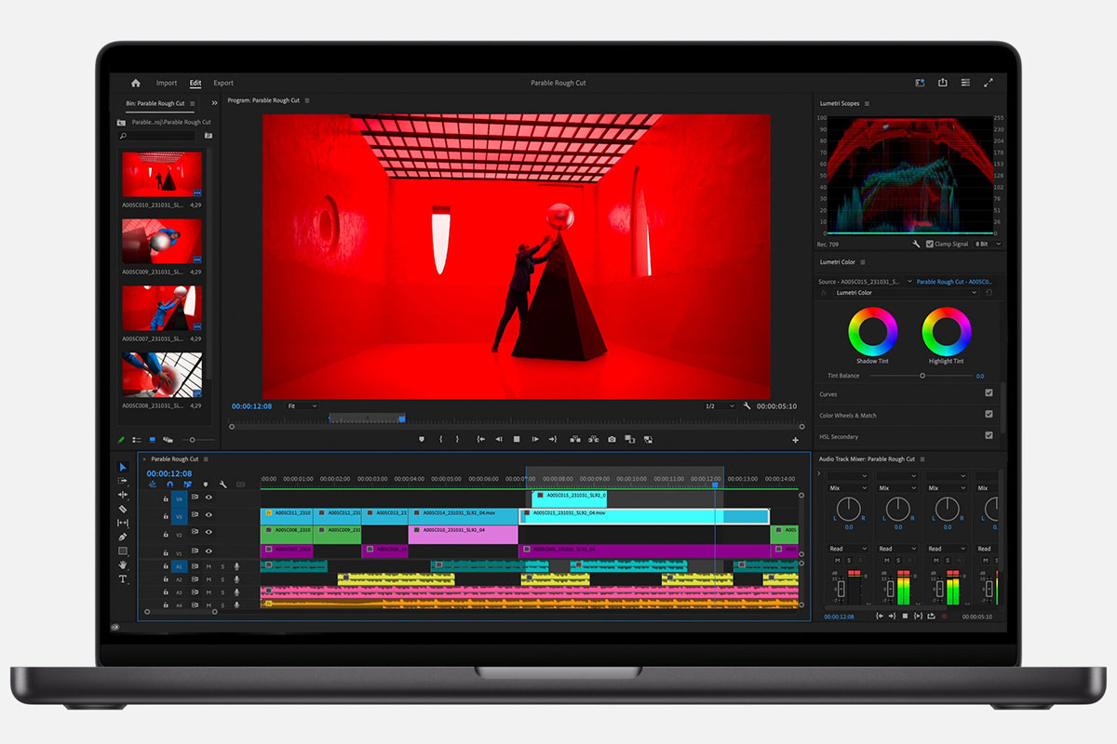
Task: Uncheck the Clamp Signal checkbox
Action: click(930, 244)
